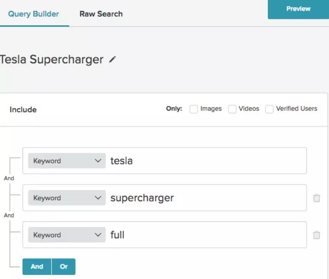Open the Keyword type dropdown for 'full'
Screen dimensions: 329x279
pyautogui.click(x=67, y=235)
